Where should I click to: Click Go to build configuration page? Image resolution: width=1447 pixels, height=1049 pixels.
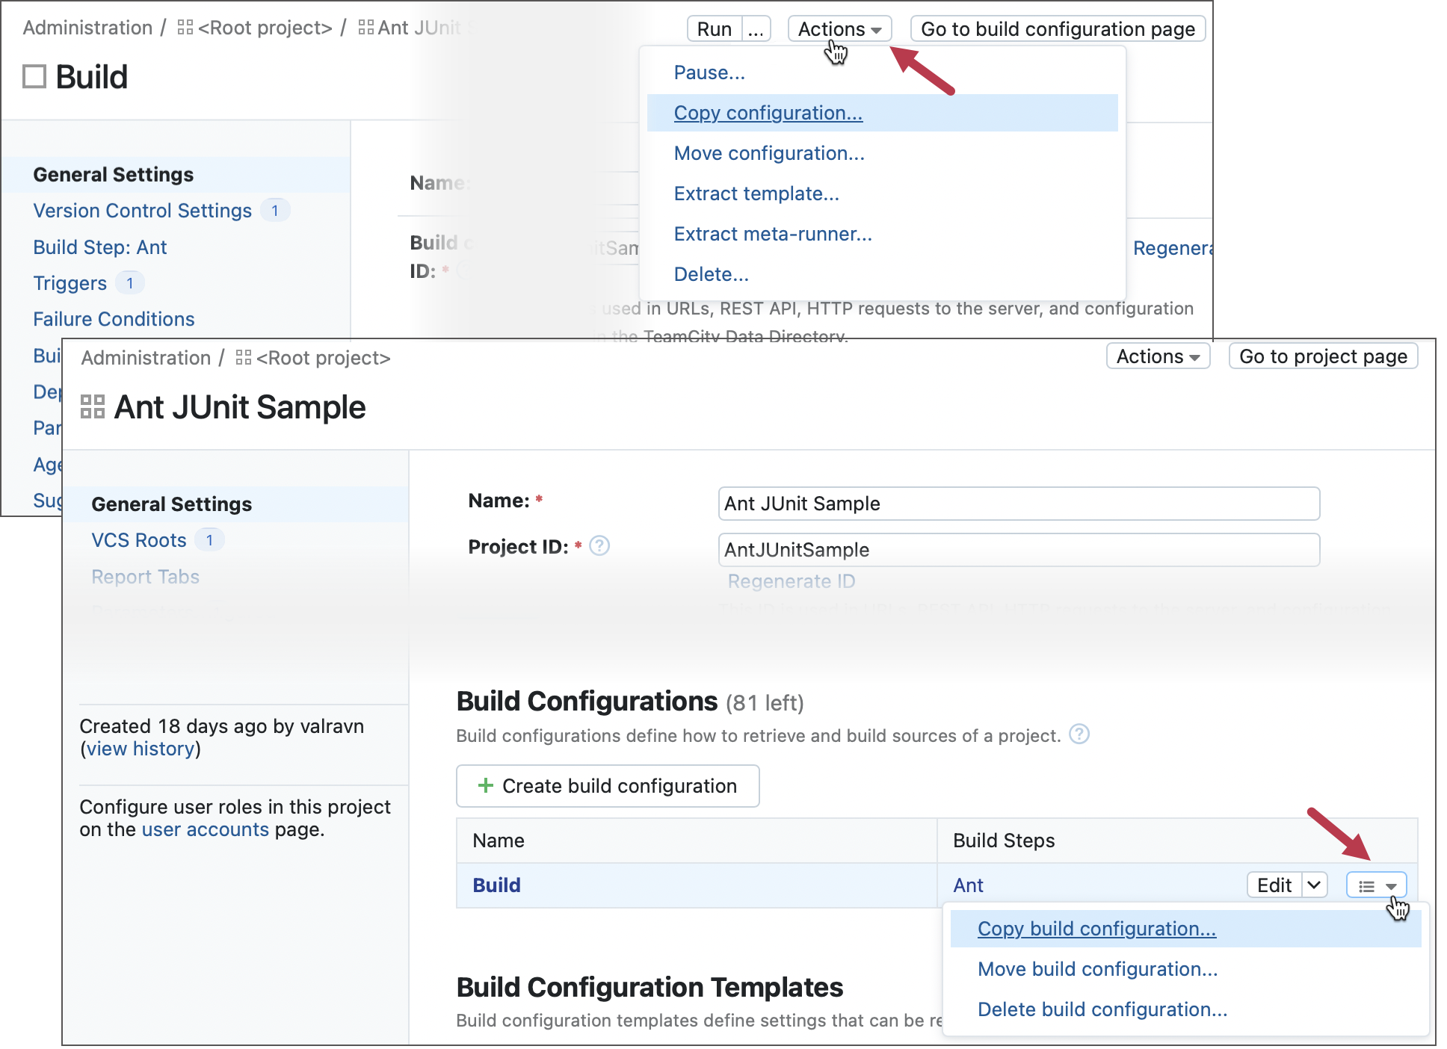tap(1057, 28)
